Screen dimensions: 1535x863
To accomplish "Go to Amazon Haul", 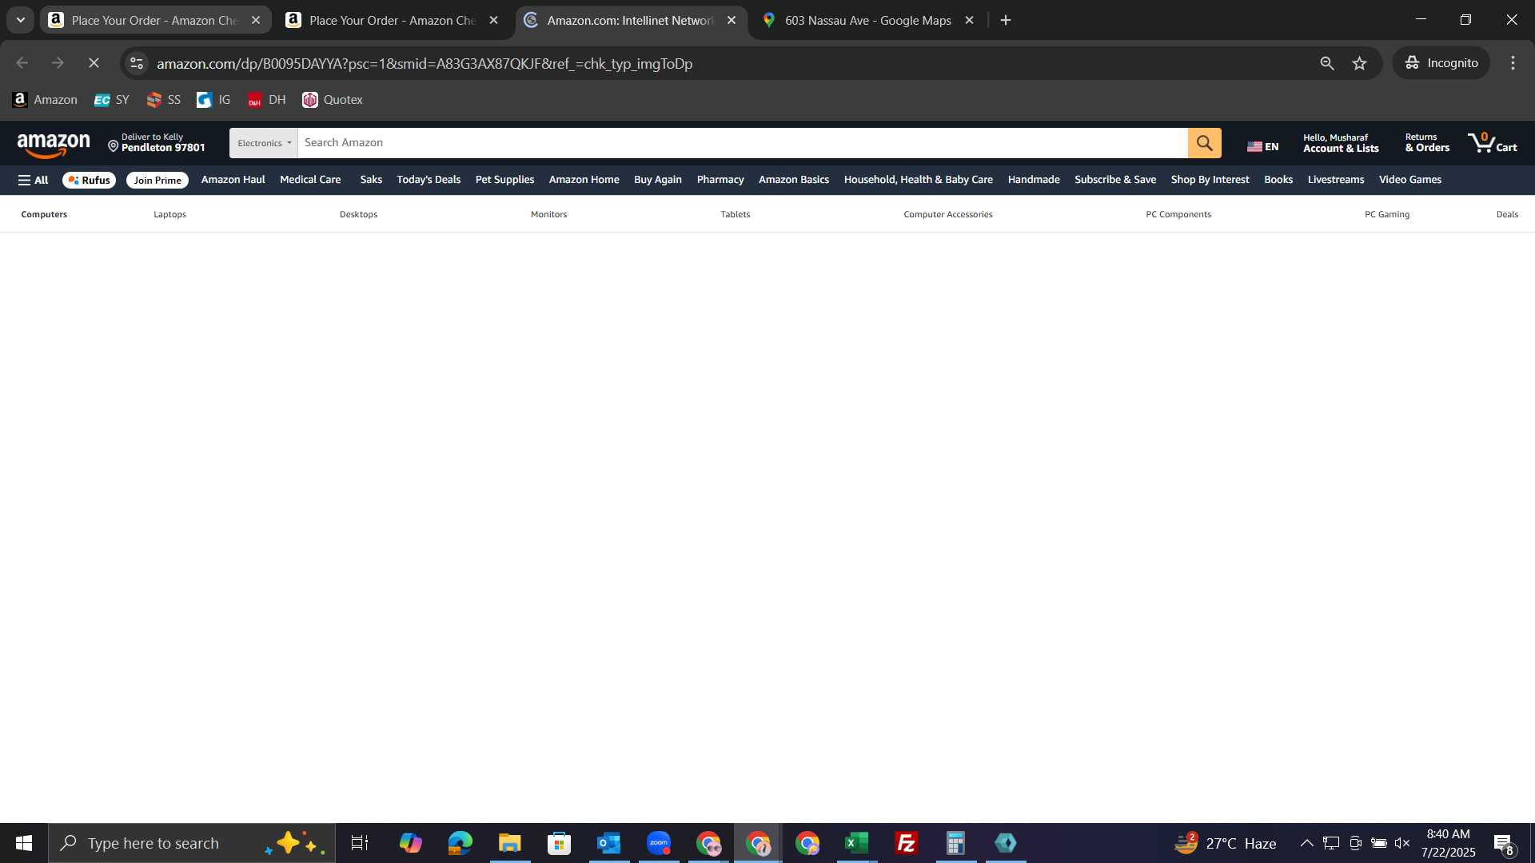I will click(233, 180).
